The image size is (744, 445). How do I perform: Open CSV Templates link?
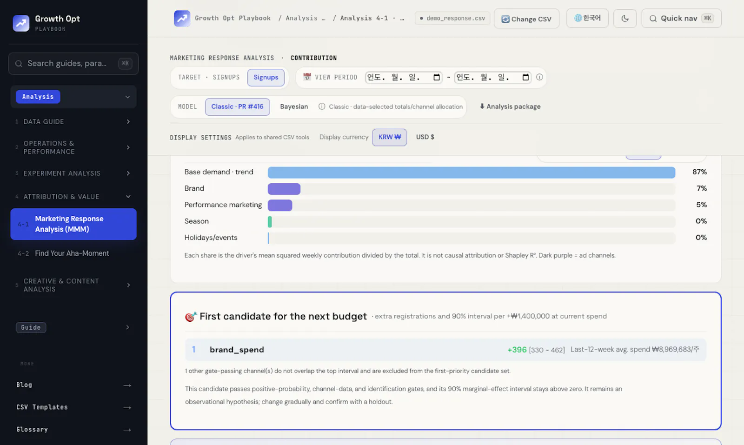(x=73, y=407)
